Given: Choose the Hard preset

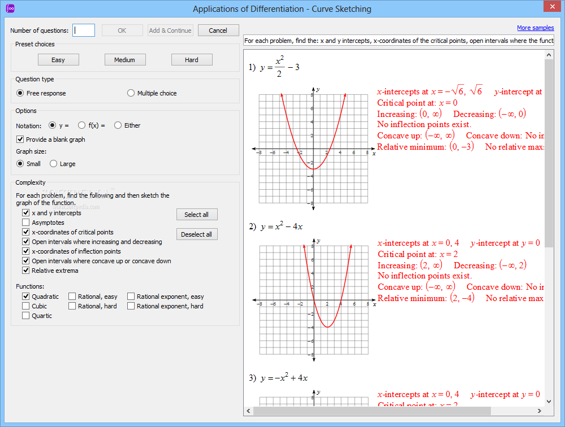Looking at the screenshot, I should [192, 60].
